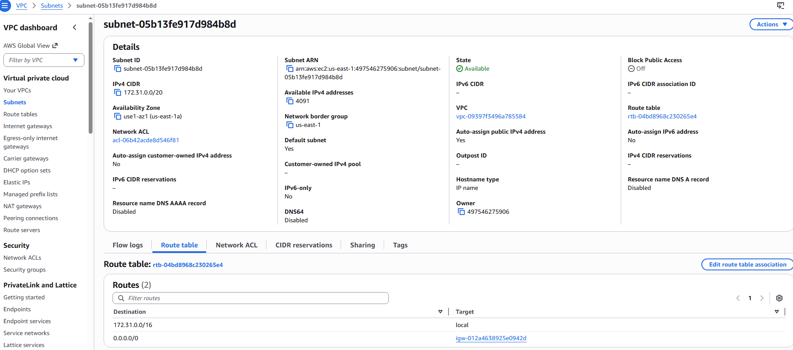Open route table preferences gear
793x350 pixels.
click(x=779, y=298)
